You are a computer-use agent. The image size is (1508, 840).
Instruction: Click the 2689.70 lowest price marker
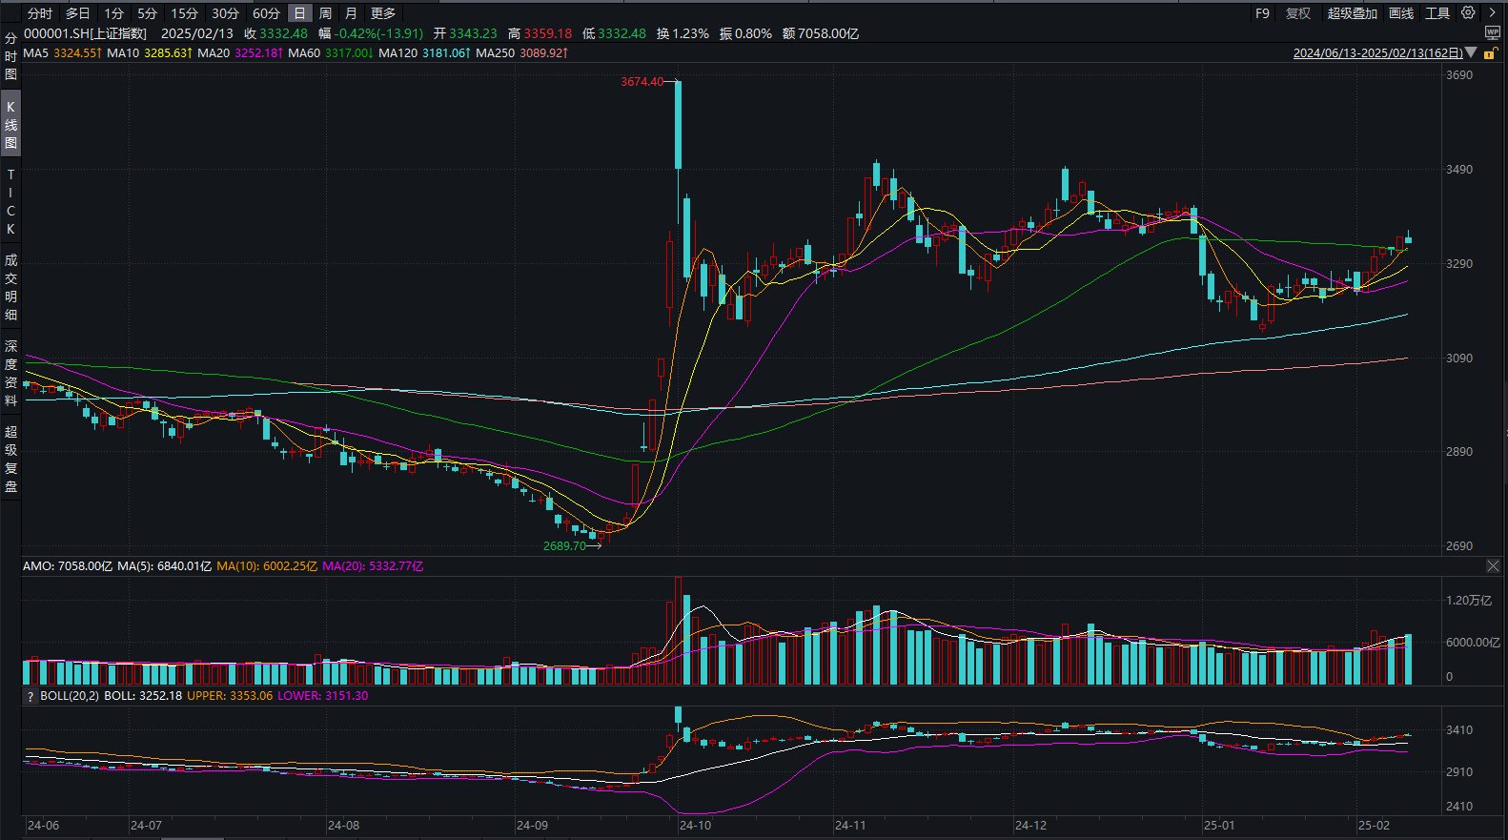tap(564, 546)
